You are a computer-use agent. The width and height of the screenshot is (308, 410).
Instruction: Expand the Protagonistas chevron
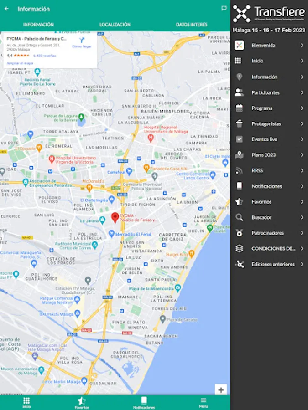302,123
